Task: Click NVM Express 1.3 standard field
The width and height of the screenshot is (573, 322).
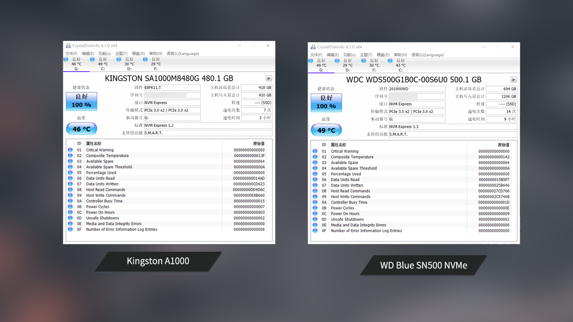Action: pos(453,127)
